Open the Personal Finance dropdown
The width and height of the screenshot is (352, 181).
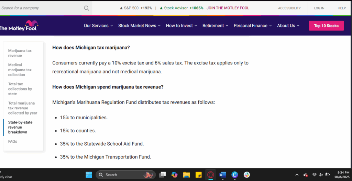tap(253, 26)
